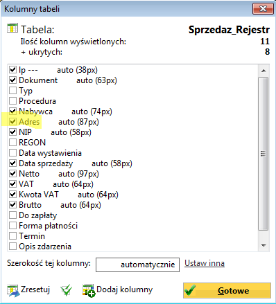Uncheck the lp --- column checkbox

(x=12, y=70)
